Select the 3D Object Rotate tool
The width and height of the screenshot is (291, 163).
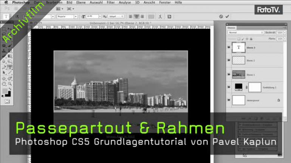[x=4, y=79]
